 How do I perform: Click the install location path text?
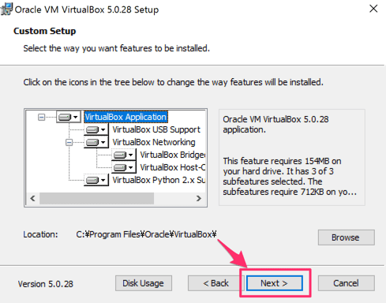[x=146, y=234]
